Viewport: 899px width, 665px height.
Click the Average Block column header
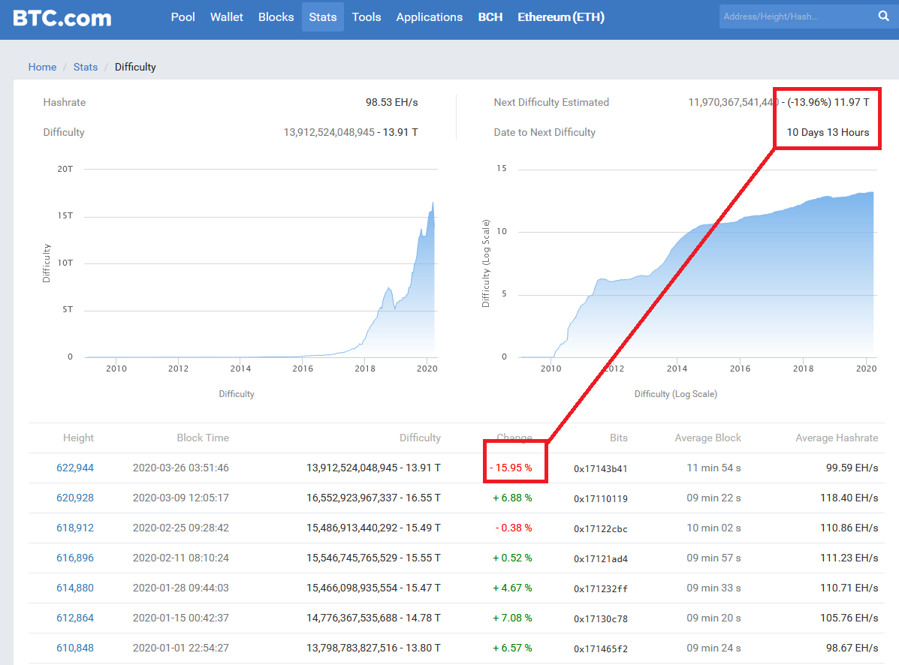pos(708,438)
